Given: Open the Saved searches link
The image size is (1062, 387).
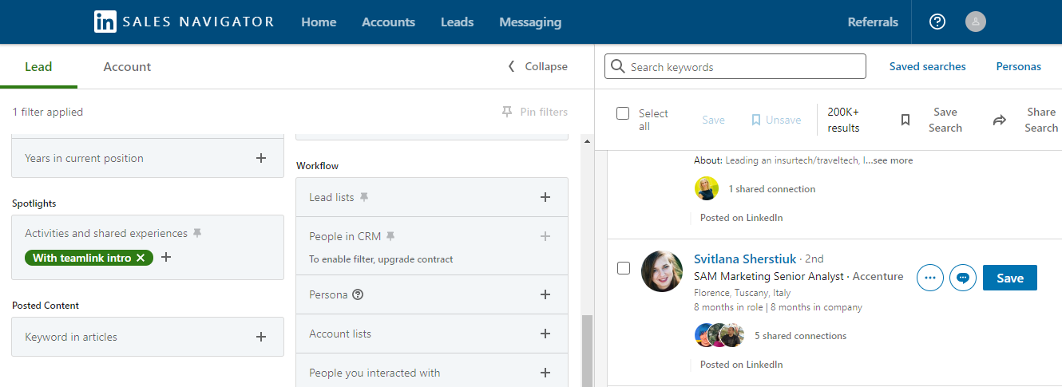Looking at the screenshot, I should (x=927, y=67).
